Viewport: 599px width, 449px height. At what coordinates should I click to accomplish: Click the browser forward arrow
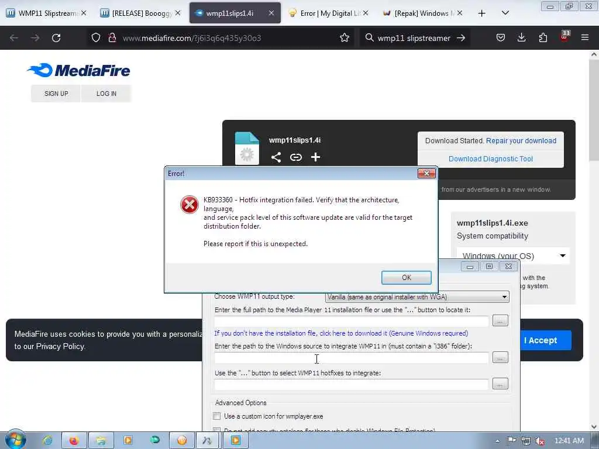[35, 38]
